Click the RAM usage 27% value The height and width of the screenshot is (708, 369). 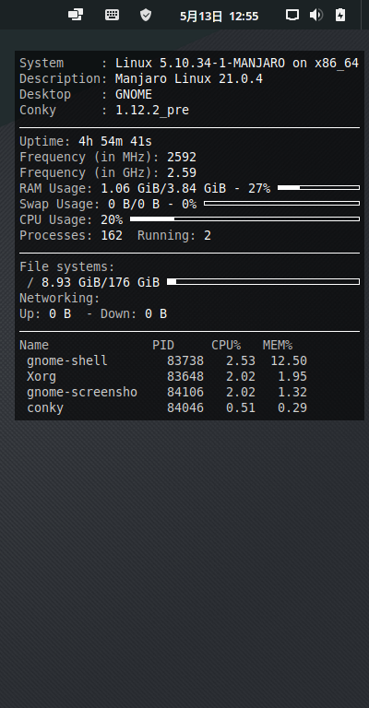(x=259, y=188)
